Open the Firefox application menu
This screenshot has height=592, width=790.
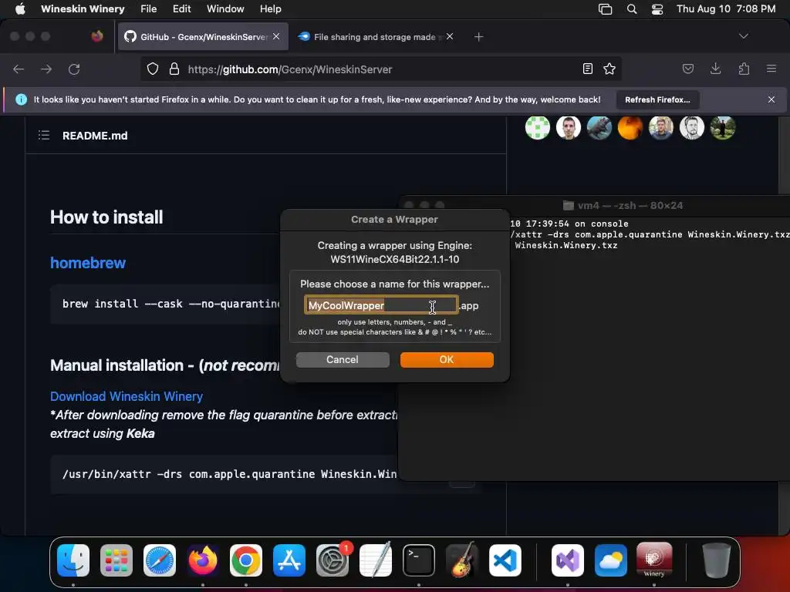point(771,69)
